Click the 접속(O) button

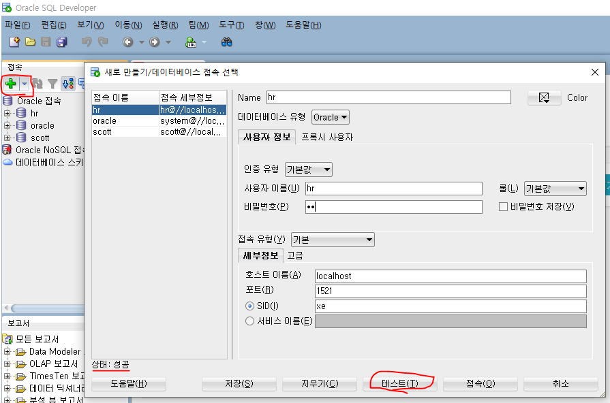(x=481, y=383)
